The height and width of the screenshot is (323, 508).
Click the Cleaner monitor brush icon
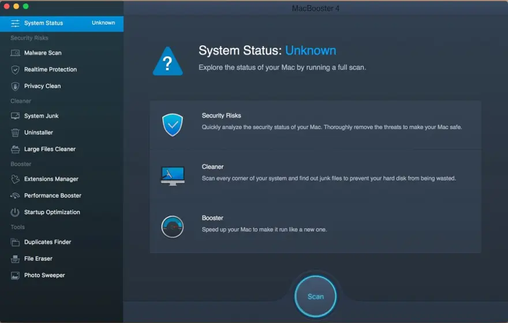click(173, 176)
